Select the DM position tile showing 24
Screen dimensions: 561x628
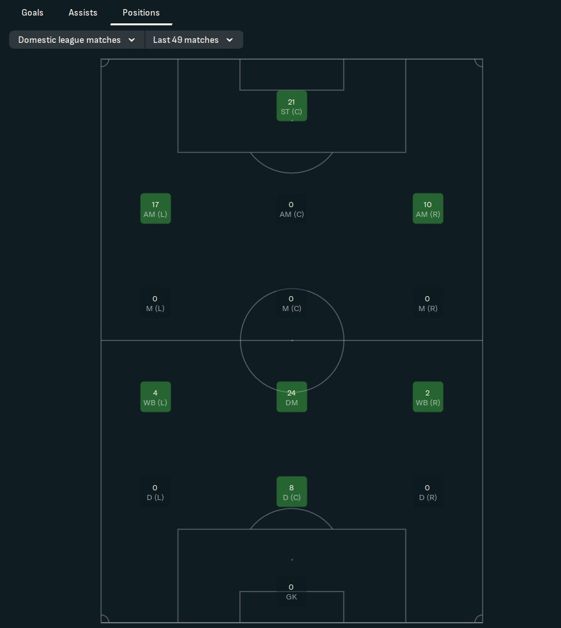(x=291, y=397)
